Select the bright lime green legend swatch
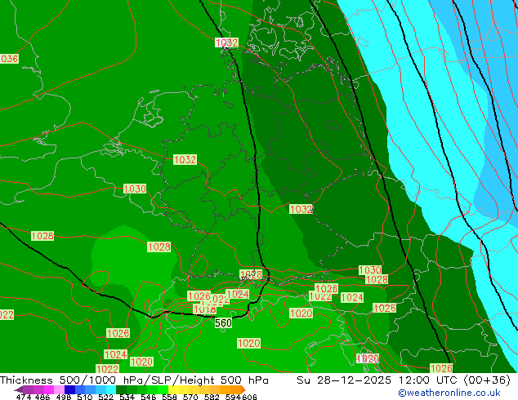 (163, 389)
